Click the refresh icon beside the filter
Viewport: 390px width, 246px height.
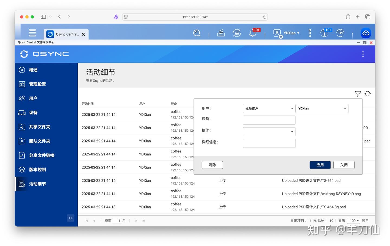pyautogui.click(x=368, y=94)
